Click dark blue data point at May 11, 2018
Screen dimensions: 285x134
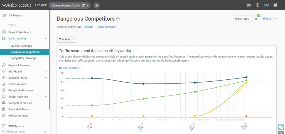[x=143, y=84]
